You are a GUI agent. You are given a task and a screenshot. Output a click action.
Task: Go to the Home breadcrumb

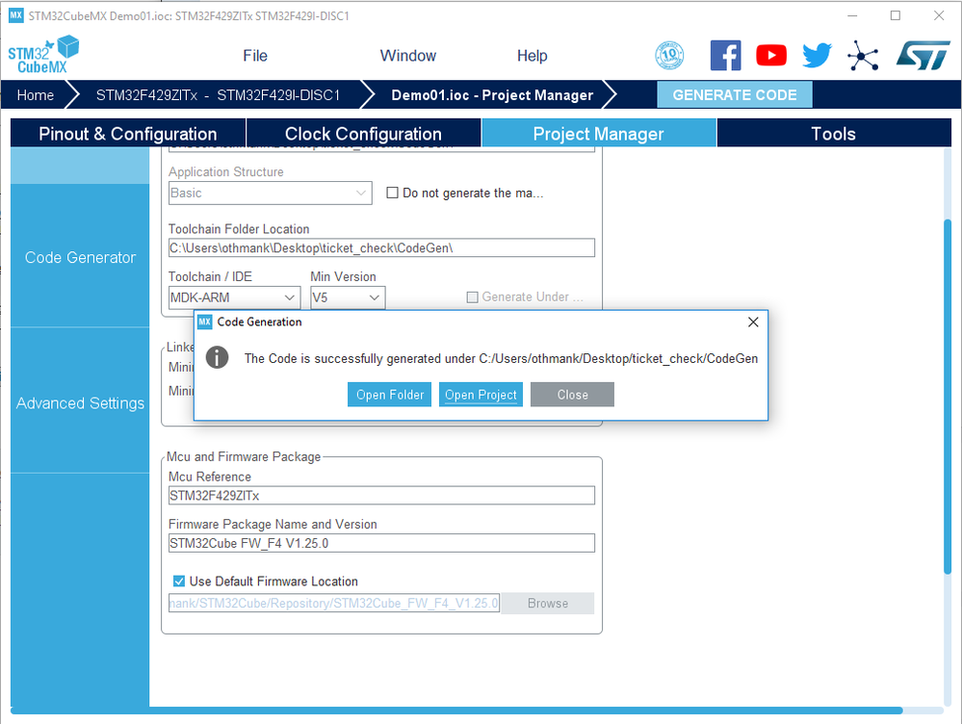36,95
